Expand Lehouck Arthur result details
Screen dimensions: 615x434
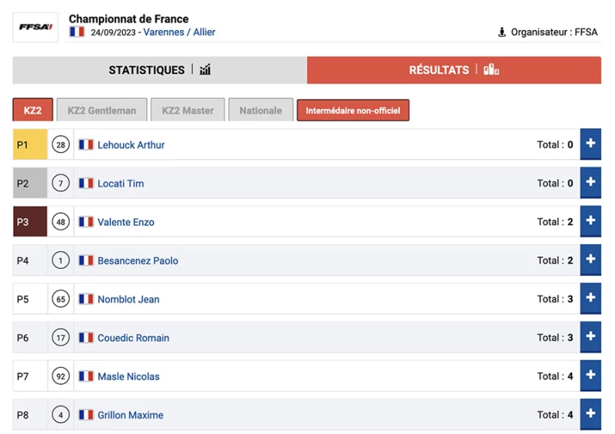coord(590,144)
